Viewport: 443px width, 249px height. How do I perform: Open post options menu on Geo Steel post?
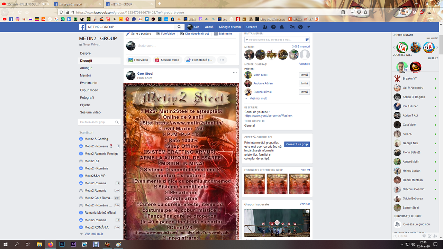point(235,73)
